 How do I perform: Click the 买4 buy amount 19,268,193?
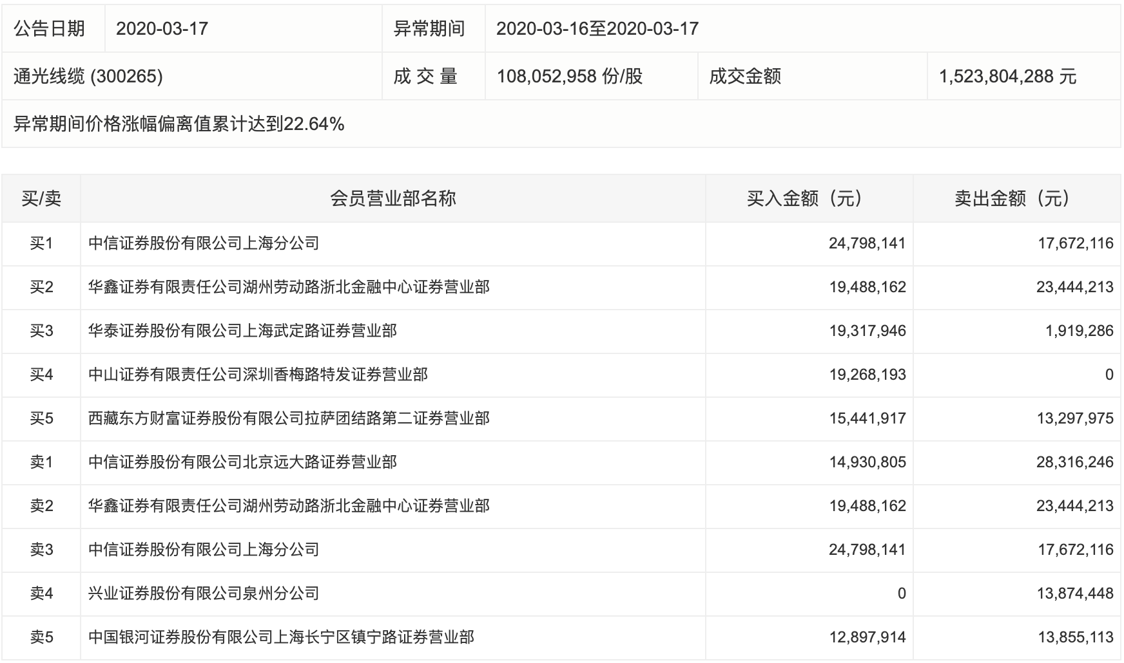click(867, 375)
